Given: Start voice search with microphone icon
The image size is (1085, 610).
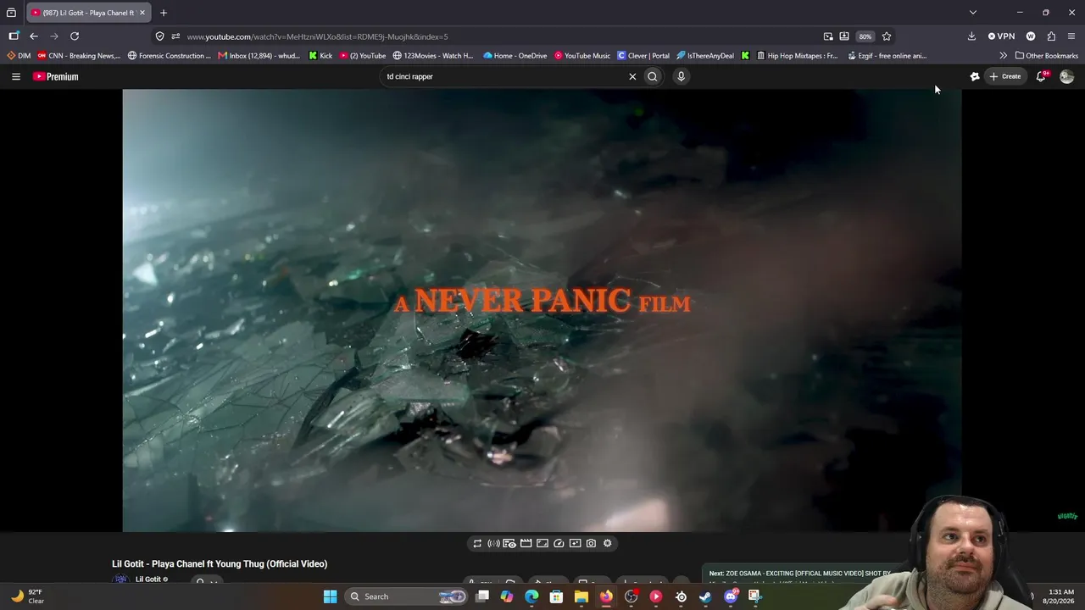Looking at the screenshot, I should pyautogui.click(x=681, y=76).
